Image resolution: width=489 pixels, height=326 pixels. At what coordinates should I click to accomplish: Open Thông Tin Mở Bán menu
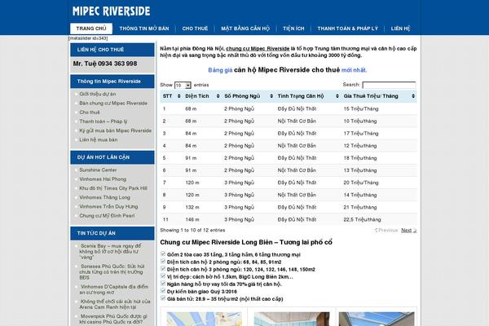[x=144, y=29]
